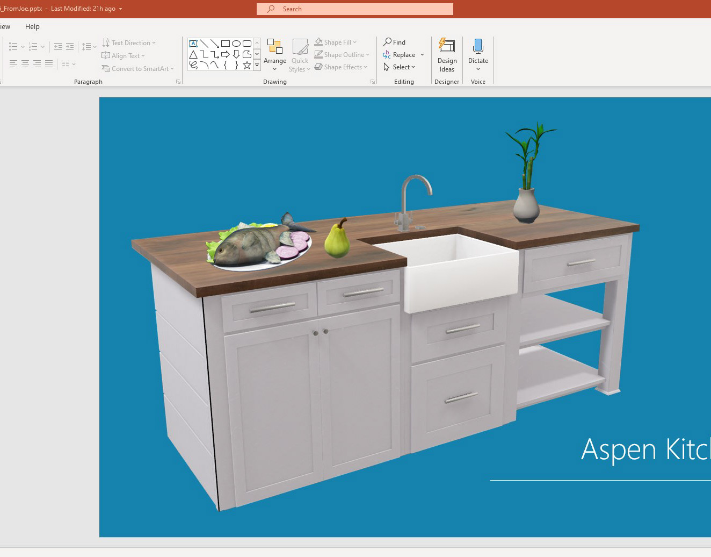
Task: Select the isosceles triangle shape
Action: tap(193, 54)
